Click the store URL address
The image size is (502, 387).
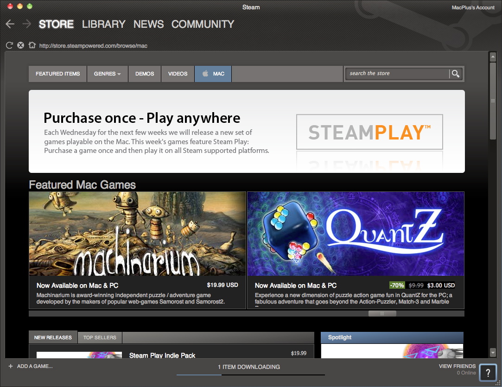click(x=93, y=46)
